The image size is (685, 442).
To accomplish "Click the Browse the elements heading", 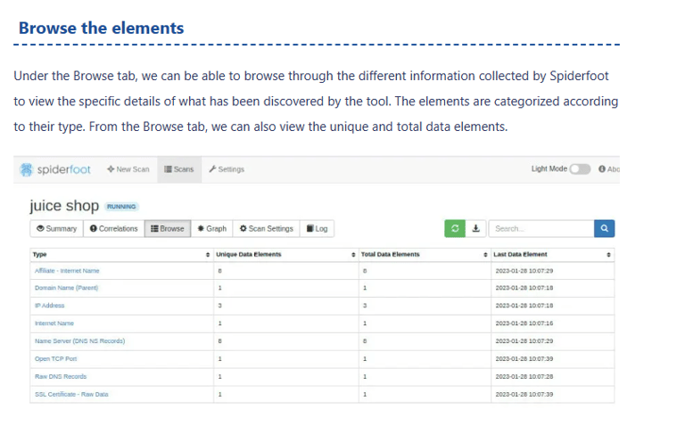I will click(x=102, y=28).
